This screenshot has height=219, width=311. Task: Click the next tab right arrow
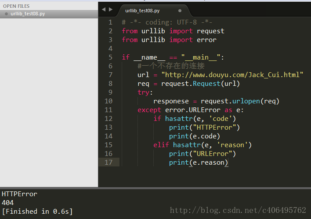[111, 9]
